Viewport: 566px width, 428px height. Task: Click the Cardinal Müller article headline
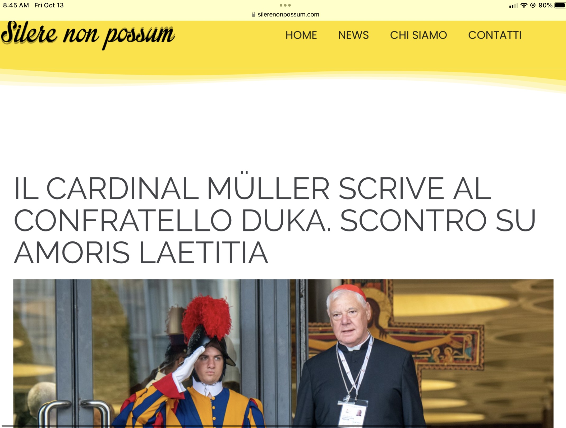point(275,219)
